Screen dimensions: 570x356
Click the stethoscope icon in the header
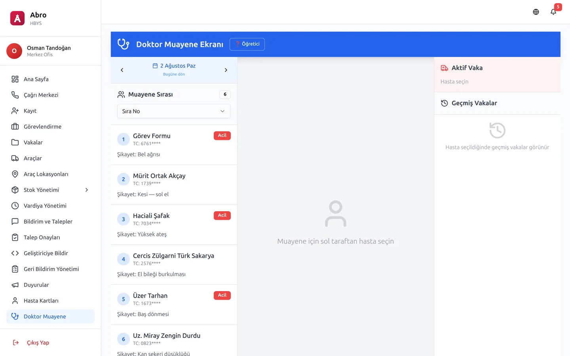pyautogui.click(x=123, y=44)
